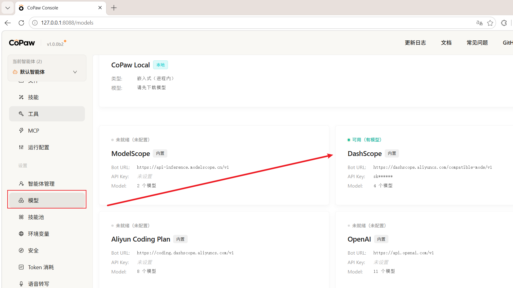Open the browser extensions puzzle icon

[504, 23]
